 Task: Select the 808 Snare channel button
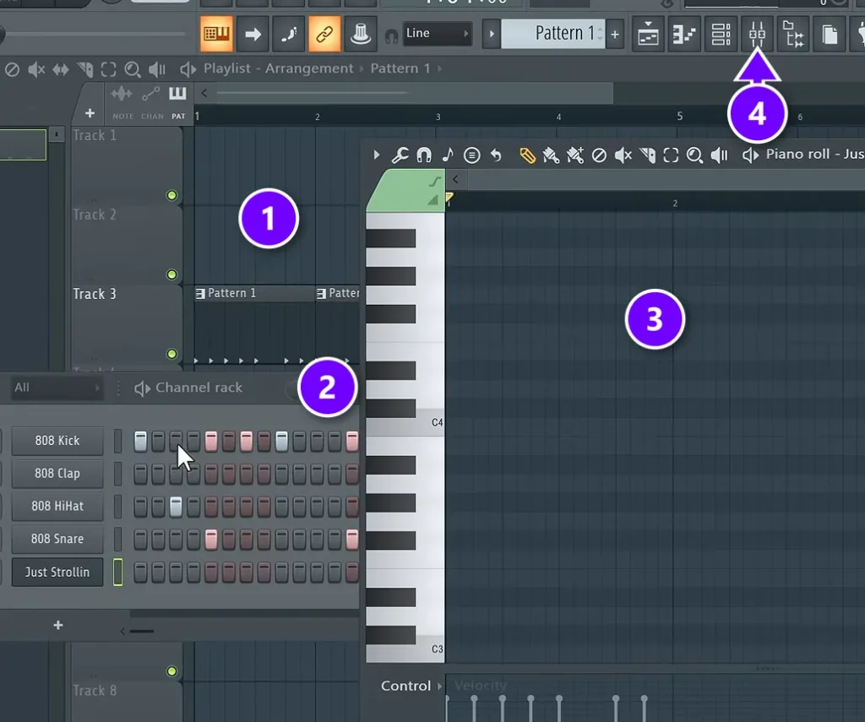pyautogui.click(x=57, y=539)
